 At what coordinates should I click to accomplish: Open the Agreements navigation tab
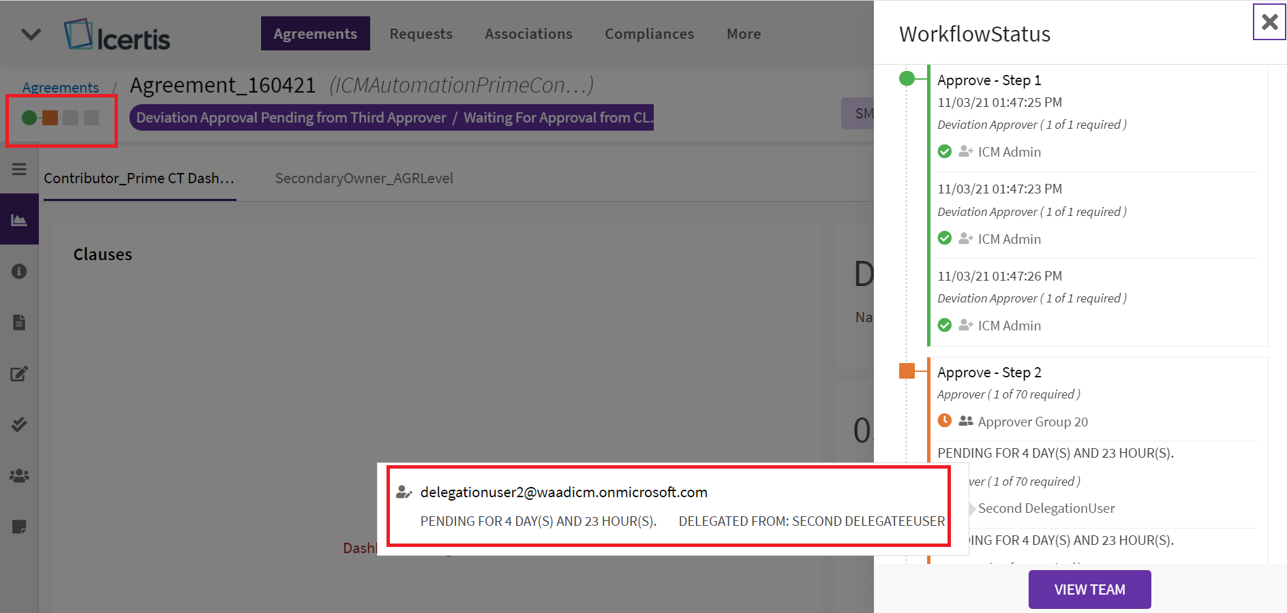315,34
